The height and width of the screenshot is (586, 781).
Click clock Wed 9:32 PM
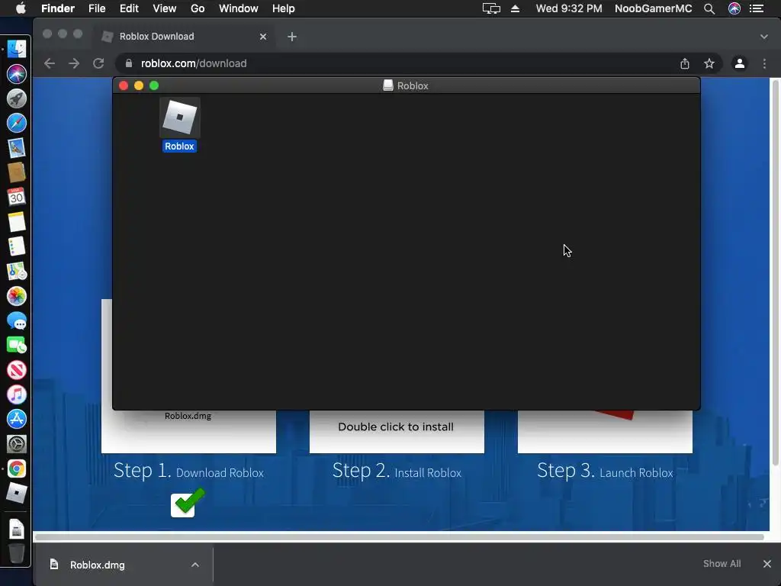[x=569, y=8]
